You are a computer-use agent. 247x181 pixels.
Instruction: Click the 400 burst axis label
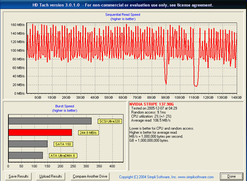112,166
